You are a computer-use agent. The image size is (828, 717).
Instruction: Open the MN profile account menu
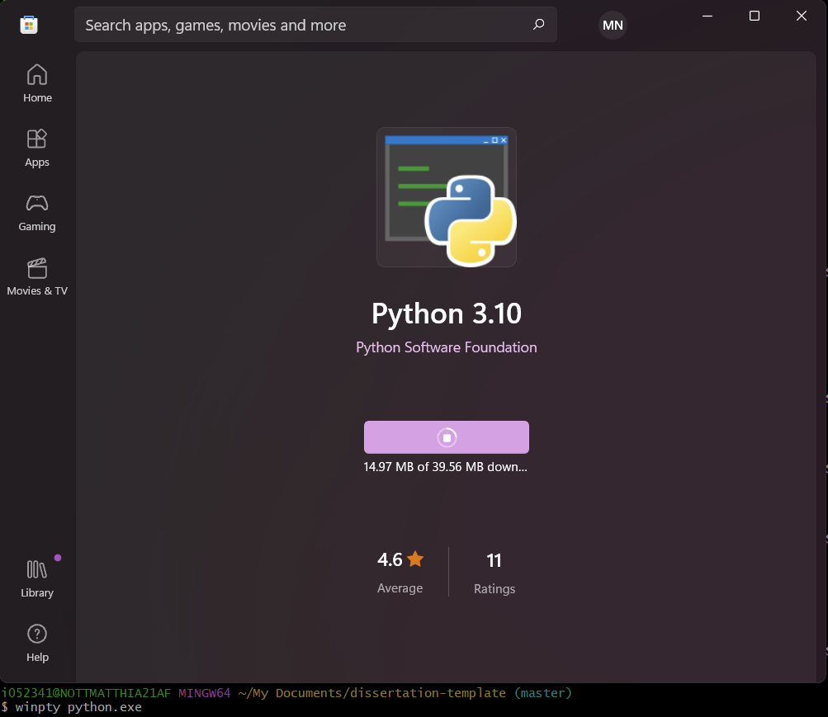pos(613,26)
